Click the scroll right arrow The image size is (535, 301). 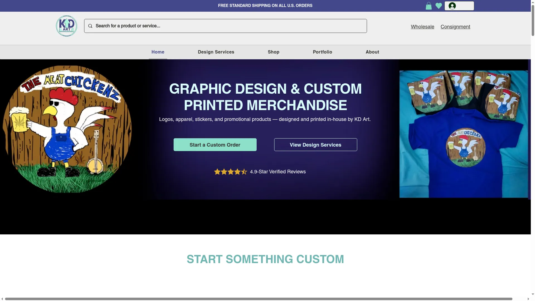529,299
